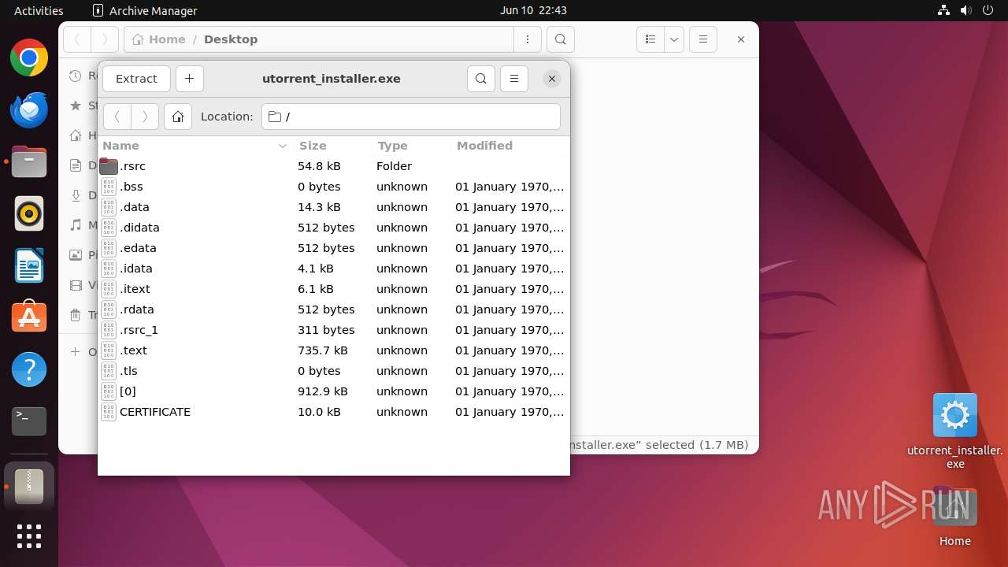Open Google Chrome from dock
The height and width of the screenshot is (567, 1008).
coord(29,58)
